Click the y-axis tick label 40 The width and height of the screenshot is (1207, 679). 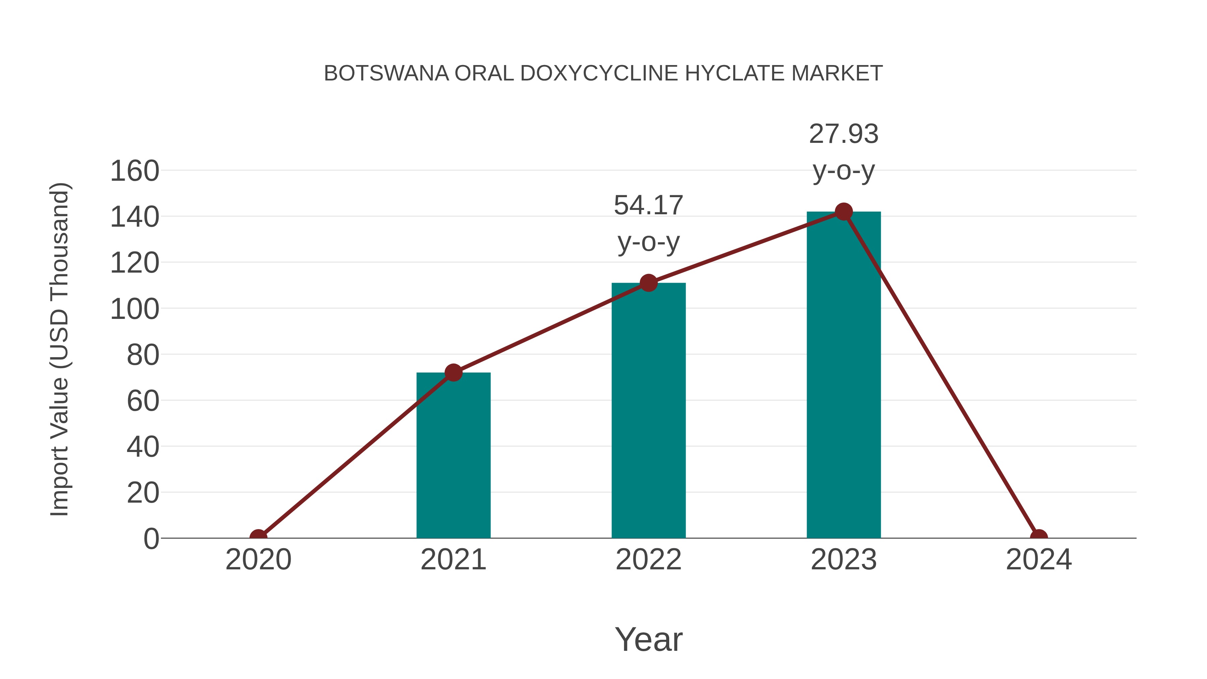click(143, 447)
